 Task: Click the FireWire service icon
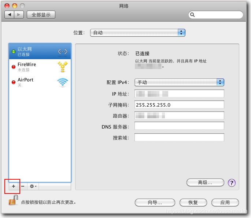62,67
